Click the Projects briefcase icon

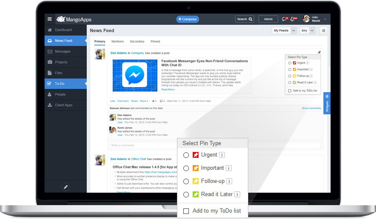pyautogui.click(x=50, y=62)
